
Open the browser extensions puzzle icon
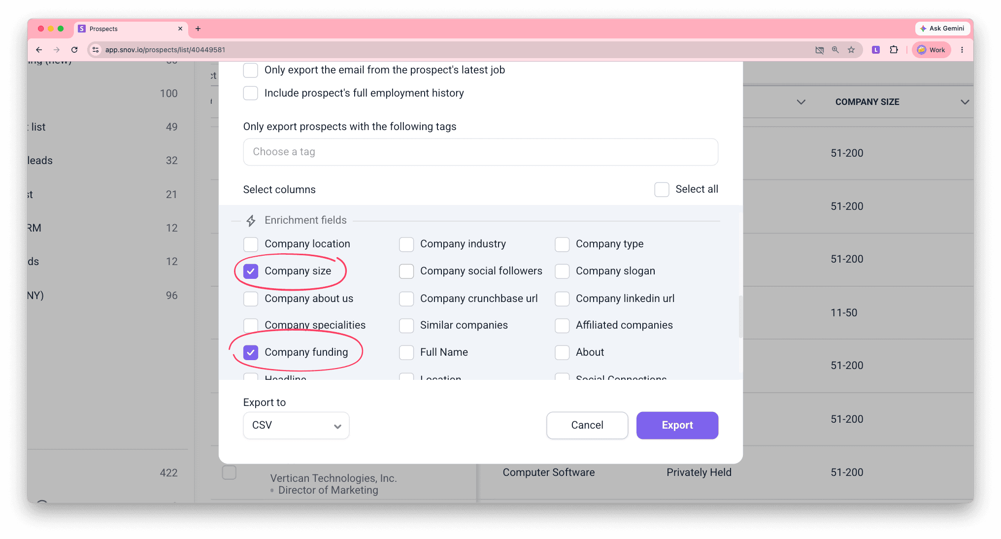click(894, 50)
